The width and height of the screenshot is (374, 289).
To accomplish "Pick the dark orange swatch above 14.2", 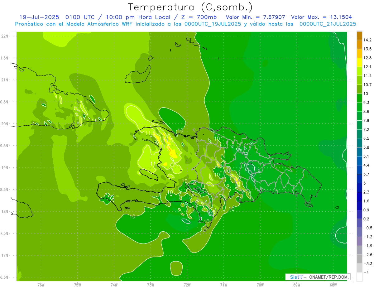I will click(x=359, y=36).
